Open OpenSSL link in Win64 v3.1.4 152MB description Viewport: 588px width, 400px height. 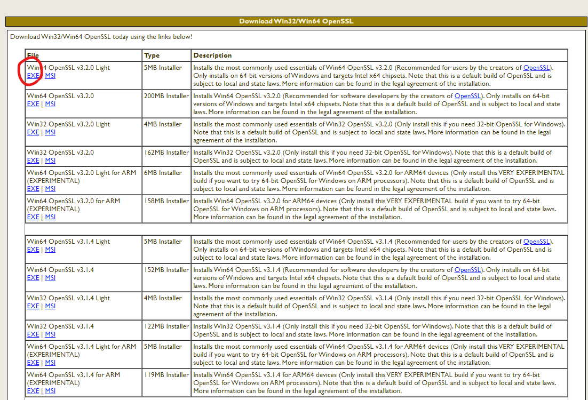467,270
